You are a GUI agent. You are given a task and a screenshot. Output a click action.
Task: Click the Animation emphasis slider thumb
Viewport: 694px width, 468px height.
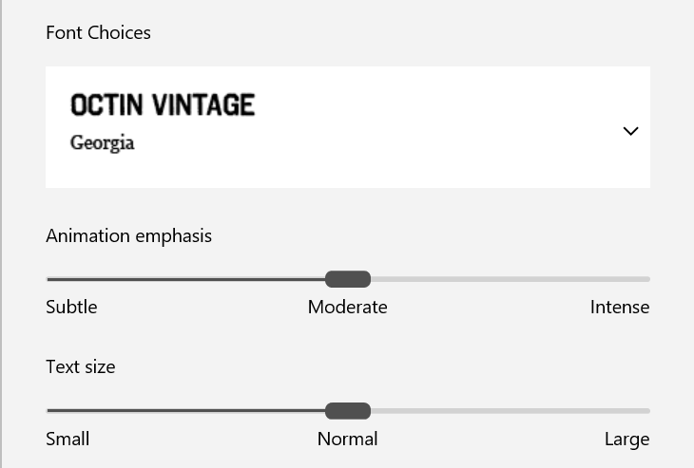click(348, 279)
